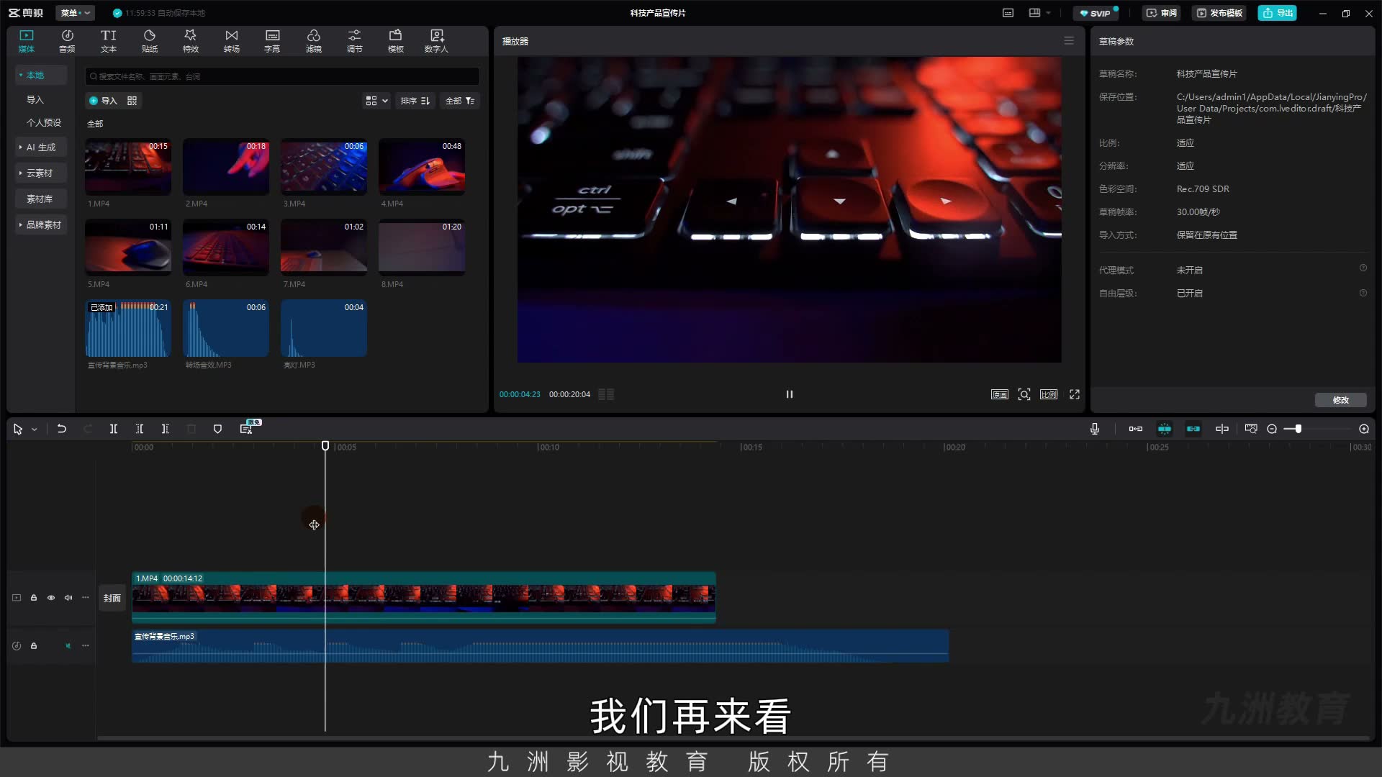Image resolution: width=1382 pixels, height=777 pixels.
Task: Select 素材库 material library
Action: tap(40, 199)
